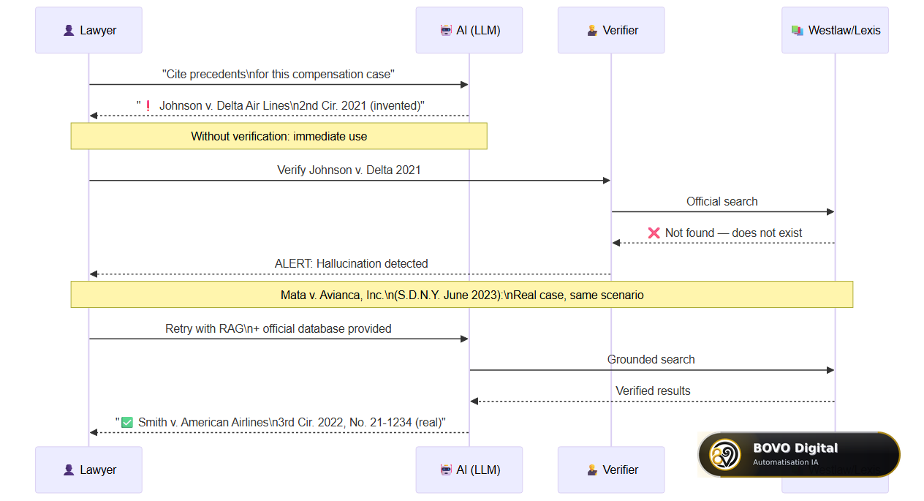924x501 pixels.
Task: Select the top Westlaw/Lexis participant box
Action: click(835, 31)
